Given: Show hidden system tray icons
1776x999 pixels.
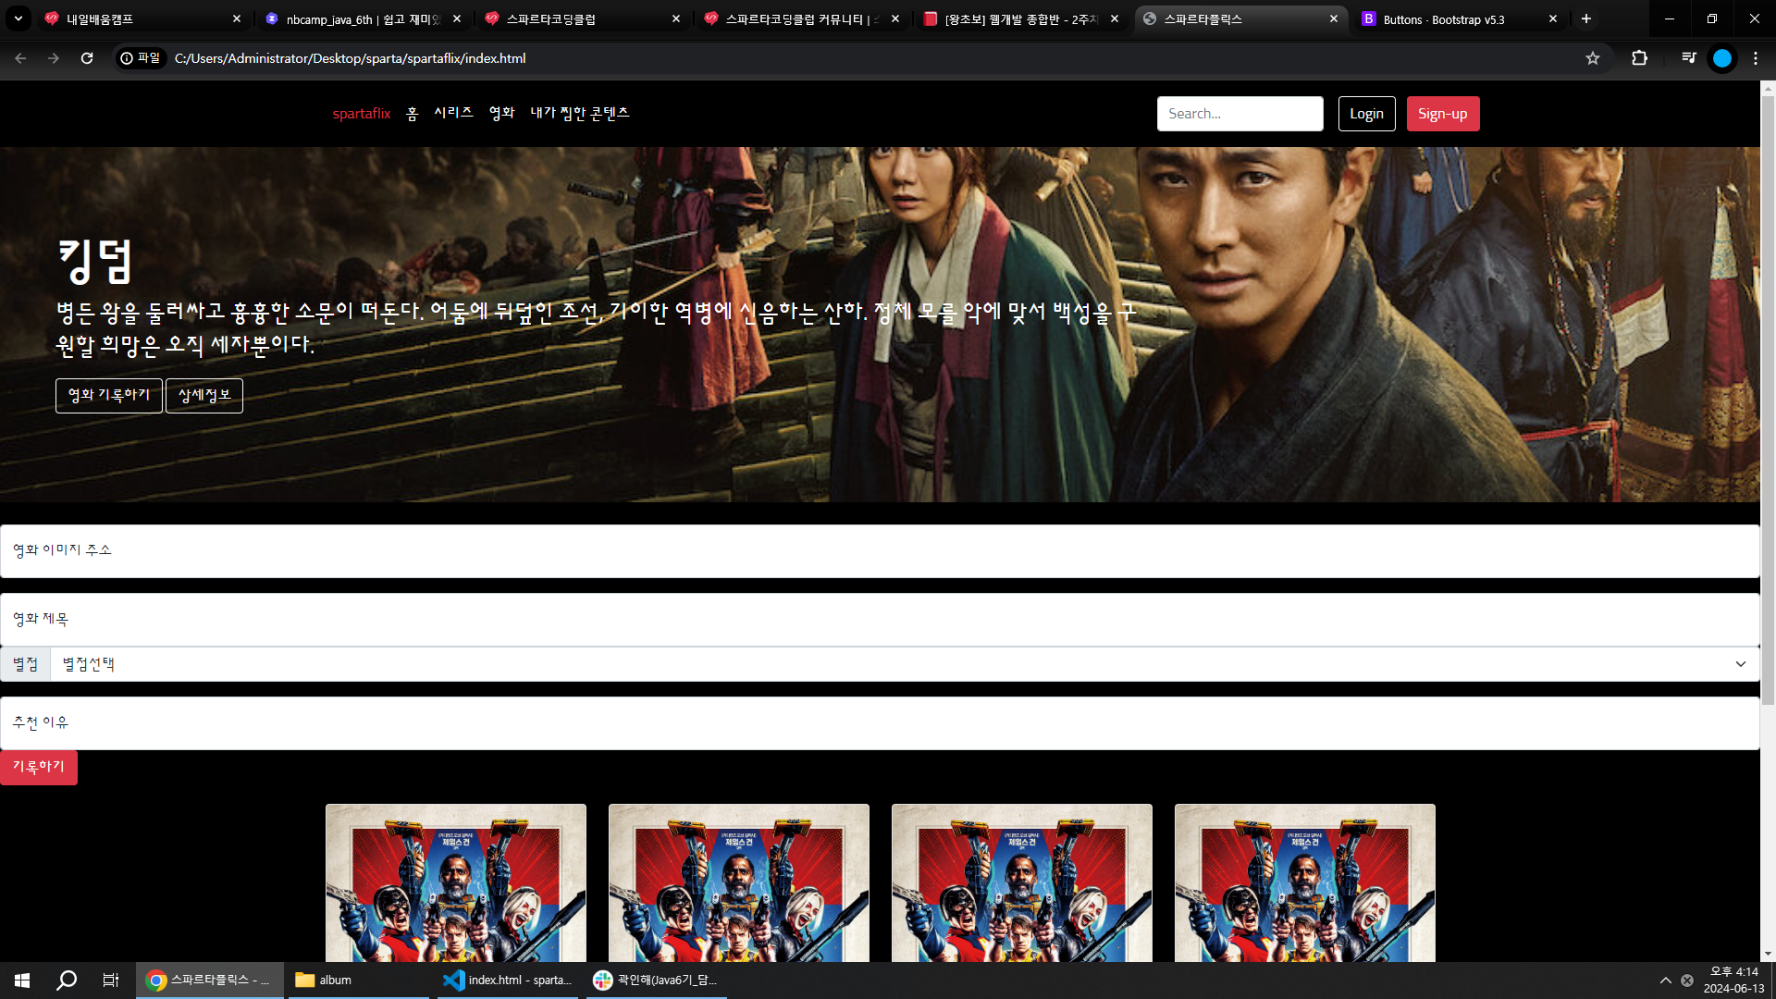Looking at the screenshot, I should point(1665,980).
